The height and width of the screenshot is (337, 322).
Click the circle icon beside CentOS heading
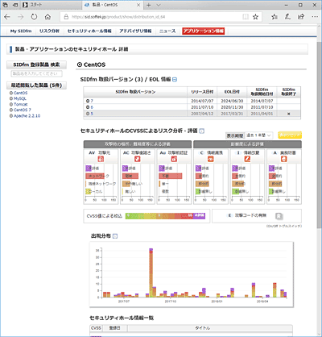(x=80, y=64)
